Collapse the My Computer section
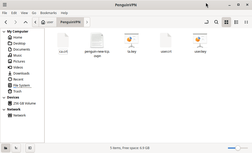The image size is (252, 153). click(4, 32)
